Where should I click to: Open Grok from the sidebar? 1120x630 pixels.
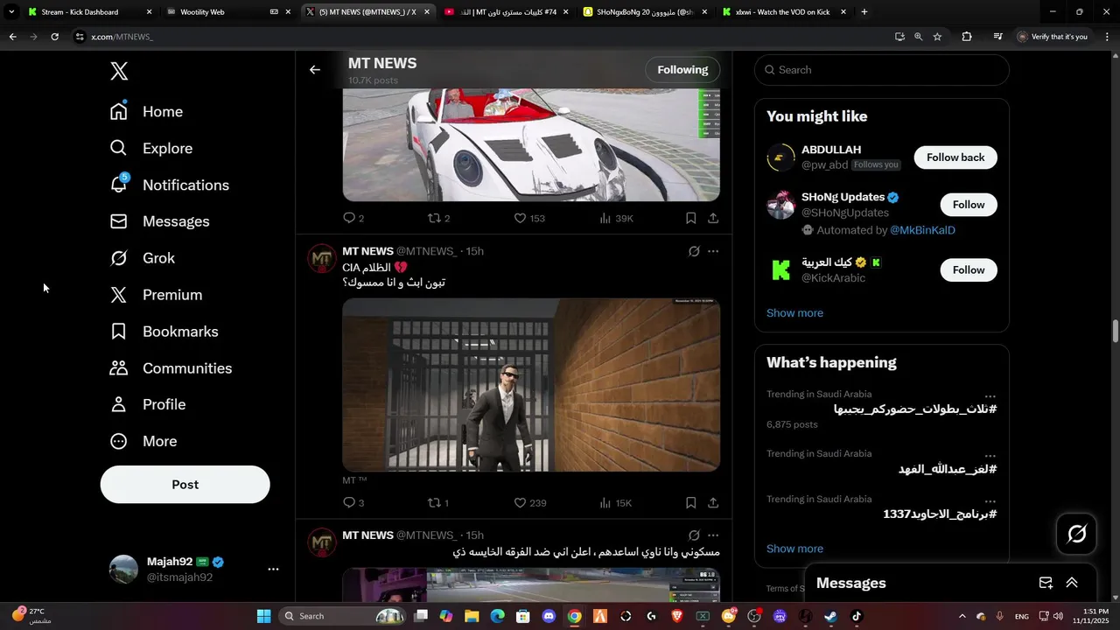[143, 258]
